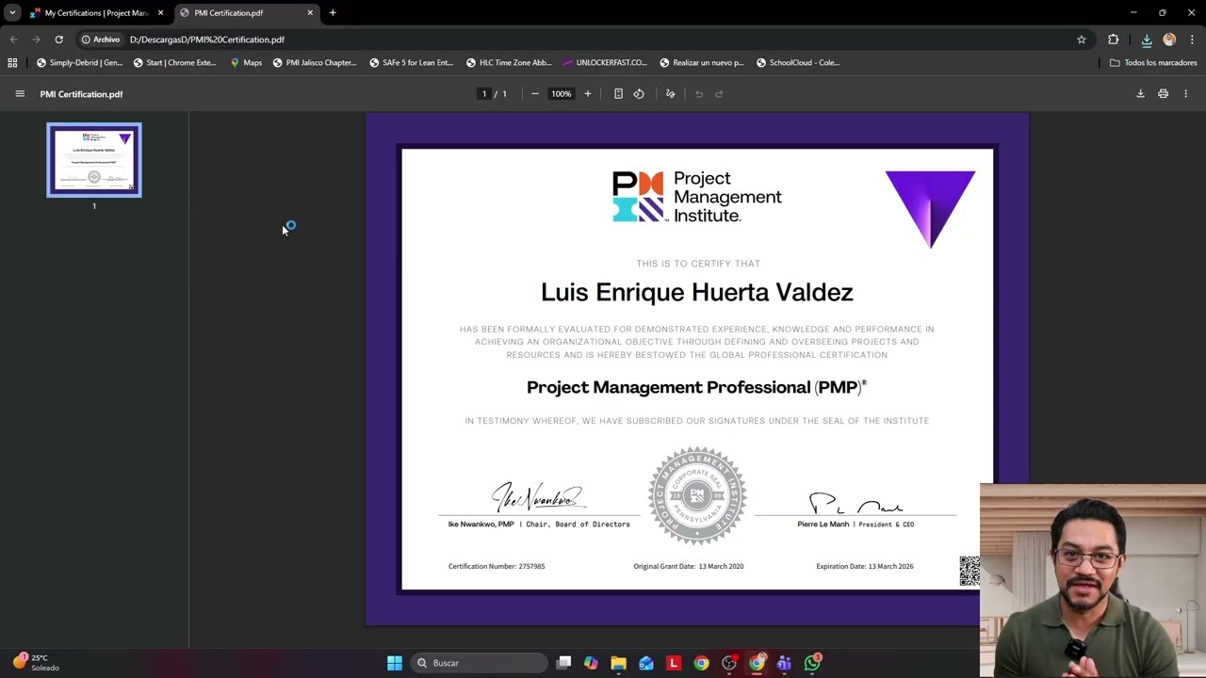1206x678 pixels.
Task: Open Start Chrome Extensions bookmark
Action: tap(174, 63)
